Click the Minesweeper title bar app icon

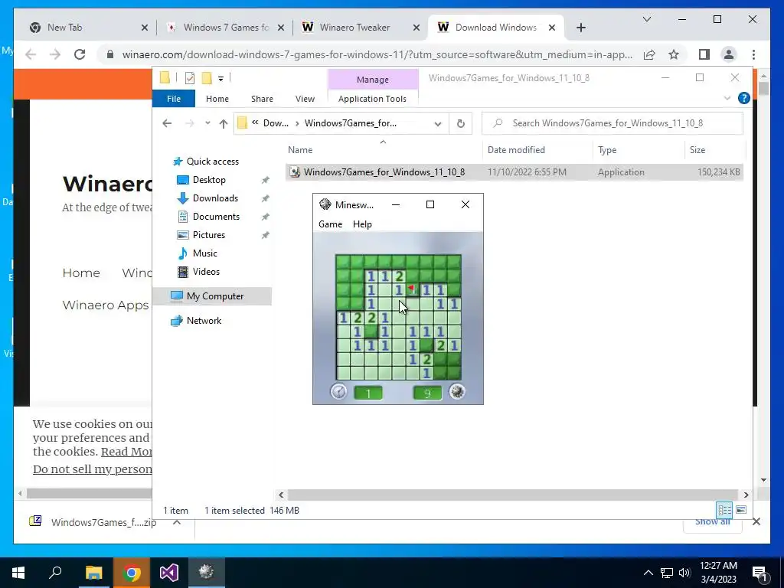325,204
